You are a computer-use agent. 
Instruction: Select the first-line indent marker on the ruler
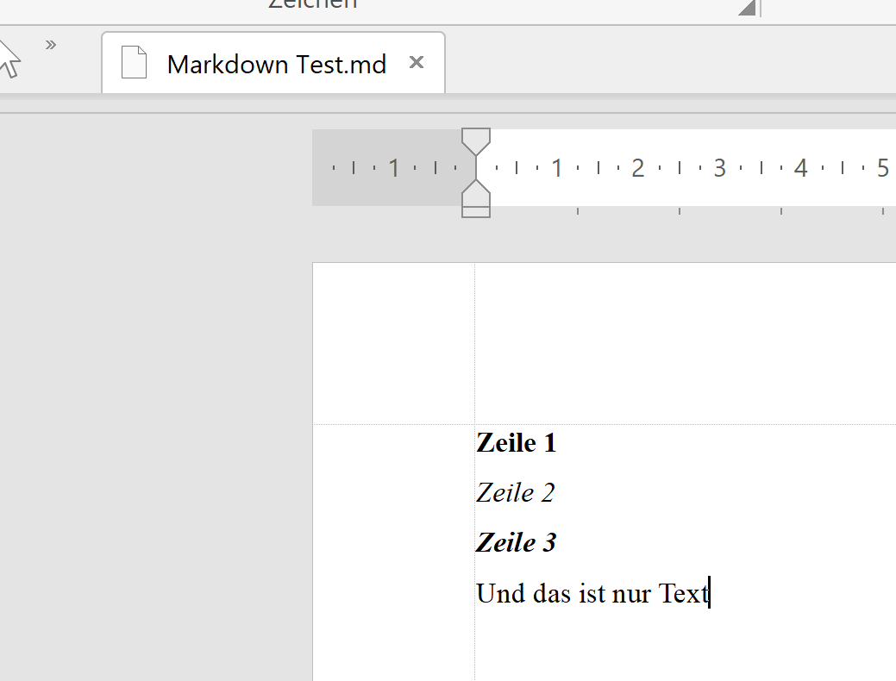point(476,141)
